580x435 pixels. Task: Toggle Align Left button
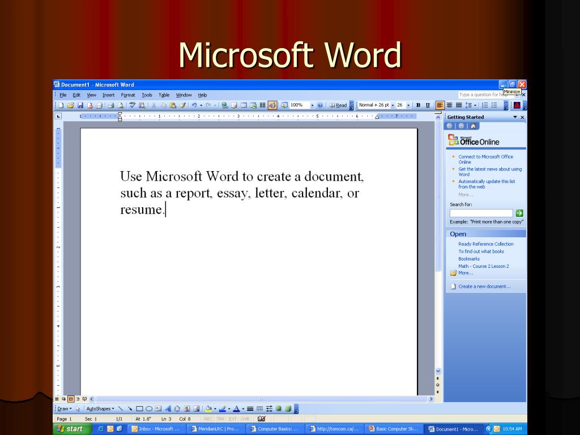coord(440,105)
